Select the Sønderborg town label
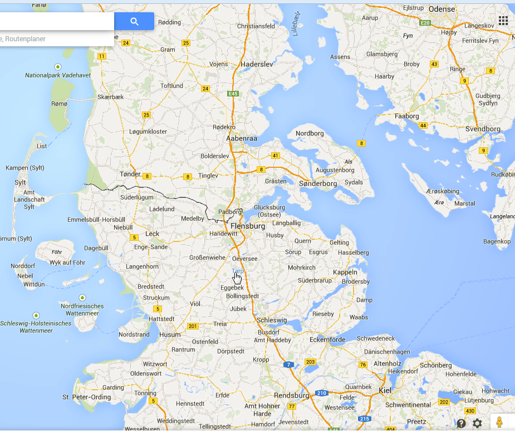515x431 pixels. click(x=318, y=183)
